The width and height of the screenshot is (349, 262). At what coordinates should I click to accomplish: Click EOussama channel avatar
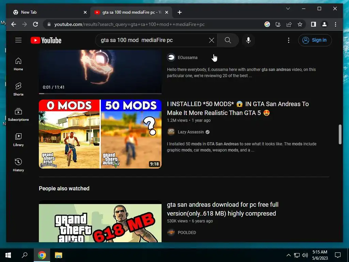pyautogui.click(x=171, y=57)
